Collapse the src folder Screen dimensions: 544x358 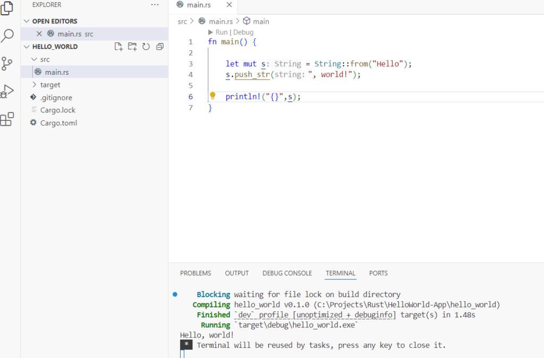coord(34,59)
